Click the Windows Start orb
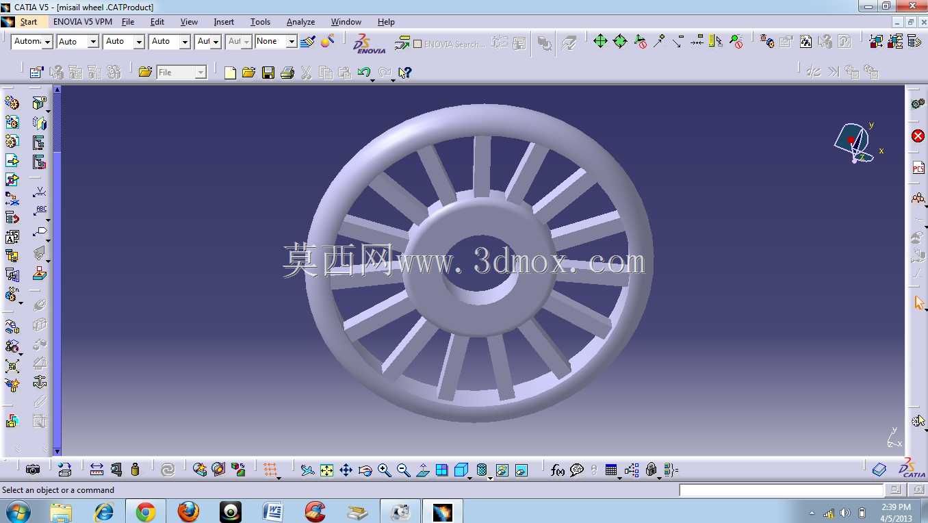 point(17,511)
